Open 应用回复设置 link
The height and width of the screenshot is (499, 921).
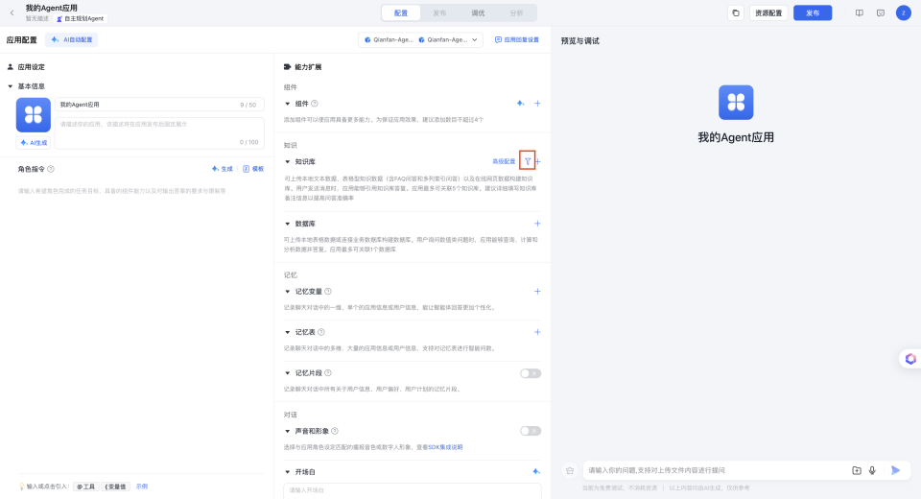pyautogui.click(x=517, y=40)
